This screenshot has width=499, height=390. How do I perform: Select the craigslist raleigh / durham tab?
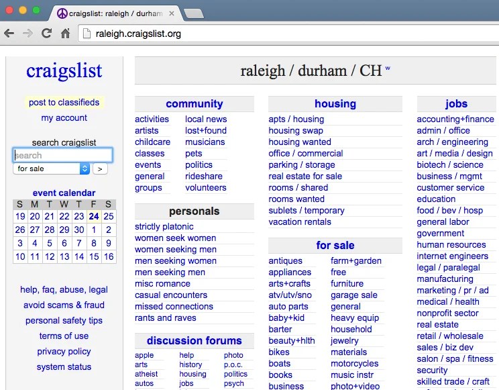115,13
